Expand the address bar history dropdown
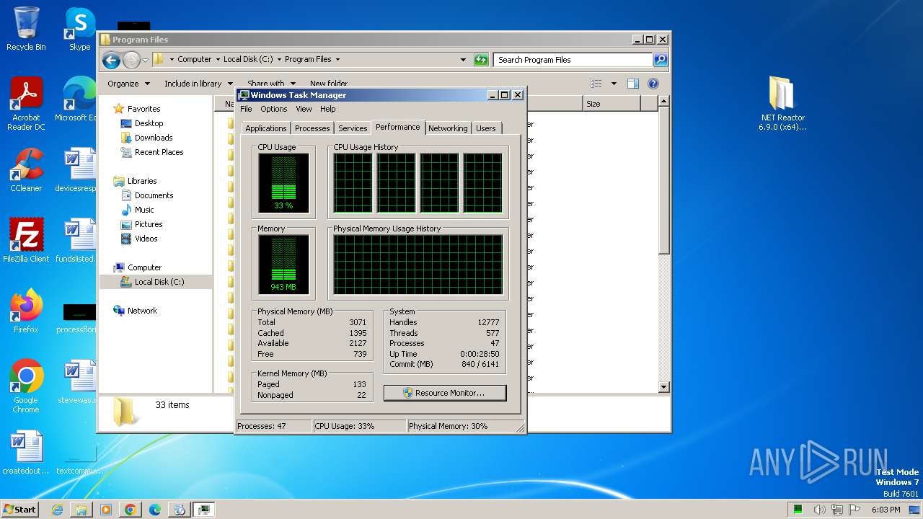The image size is (923, 519). [x=463, y=60]
